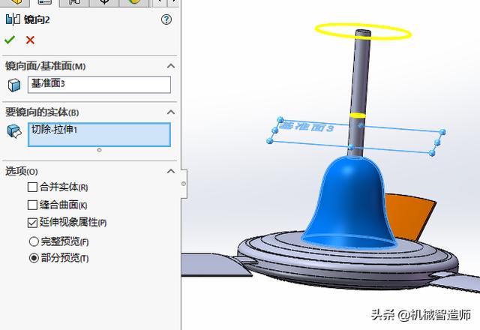Enable the 合并实体(R) checkbox
This screenshot has width=480, height=330.
32,187
